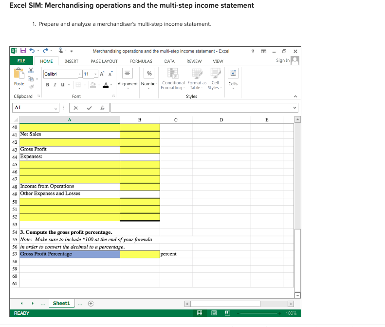Click the Save icon in quick access toolbar

pos(23,50)
